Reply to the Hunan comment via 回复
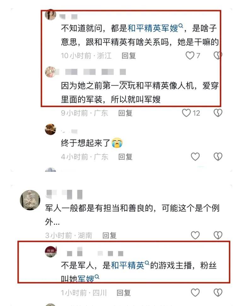 [x=110, y=236]
